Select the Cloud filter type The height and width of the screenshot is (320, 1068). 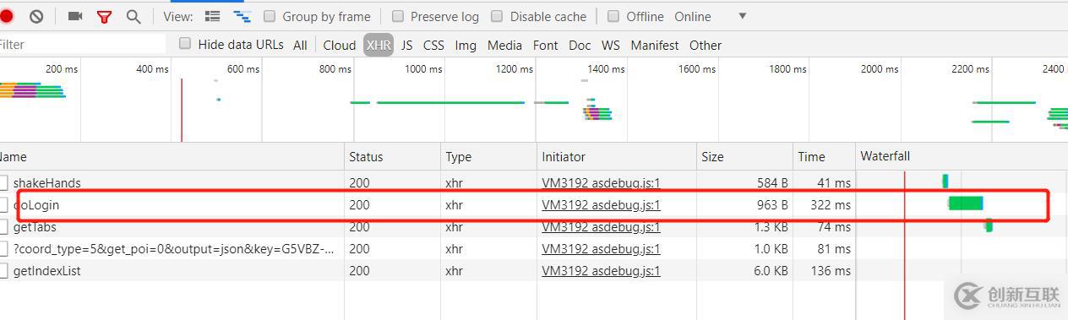tap(340, 45)
